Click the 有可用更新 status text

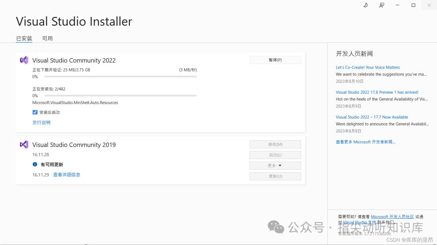click(x=52, y=165)
